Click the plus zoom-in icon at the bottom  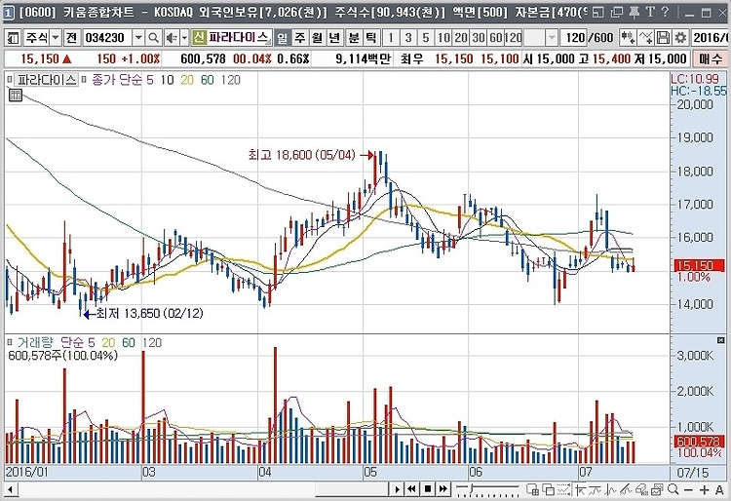click(x=705, y=490)
